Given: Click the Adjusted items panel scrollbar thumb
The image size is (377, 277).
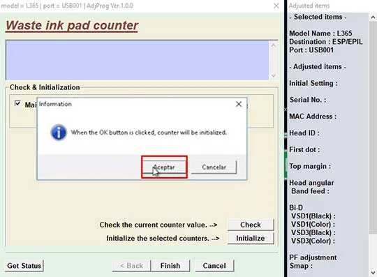Looking at the screenshot, I should point(373,127).
